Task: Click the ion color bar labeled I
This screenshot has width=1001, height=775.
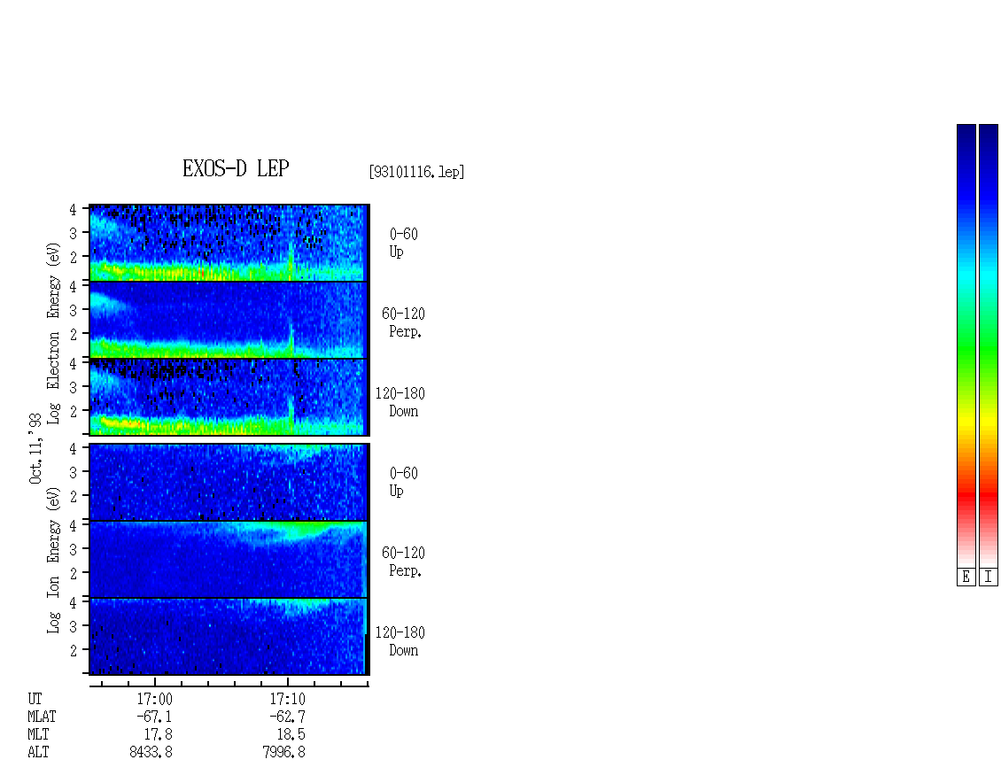Action: tap(989, 345)
